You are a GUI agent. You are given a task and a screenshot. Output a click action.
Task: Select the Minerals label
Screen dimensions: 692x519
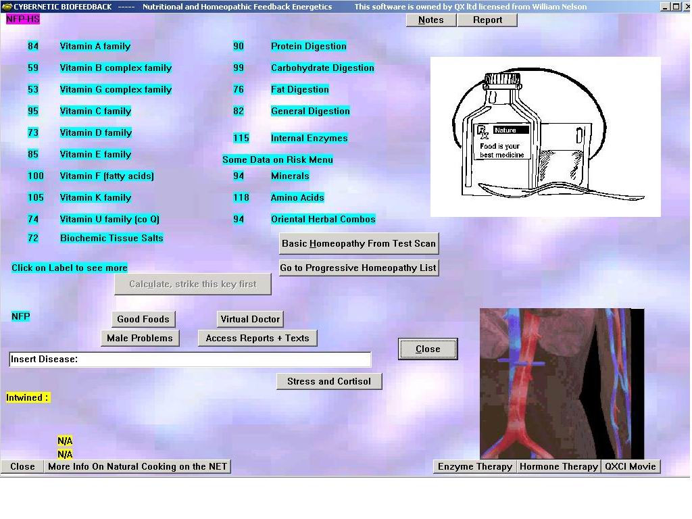click(290, 176)
